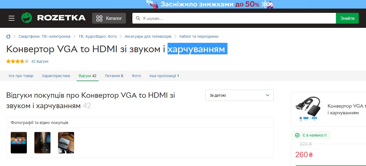
Task: Expand the "За датою" sort dropdown
Action: [239, 95]
